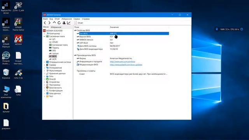Open the Файл menu
Screen dimensions: 249x140
coord(46,19)
